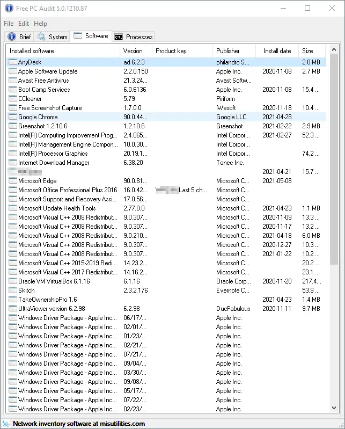Sort by Installed software column header
The image size is (345, 429).
tap(63, 51)
